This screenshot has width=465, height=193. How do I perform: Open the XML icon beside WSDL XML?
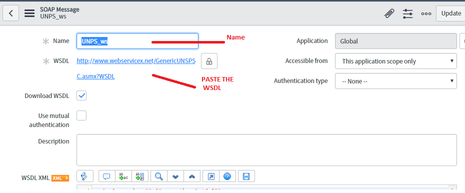60,178
